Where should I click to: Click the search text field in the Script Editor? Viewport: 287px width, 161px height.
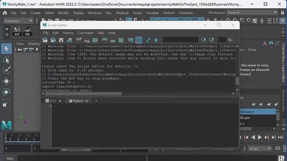coord(180,40)
